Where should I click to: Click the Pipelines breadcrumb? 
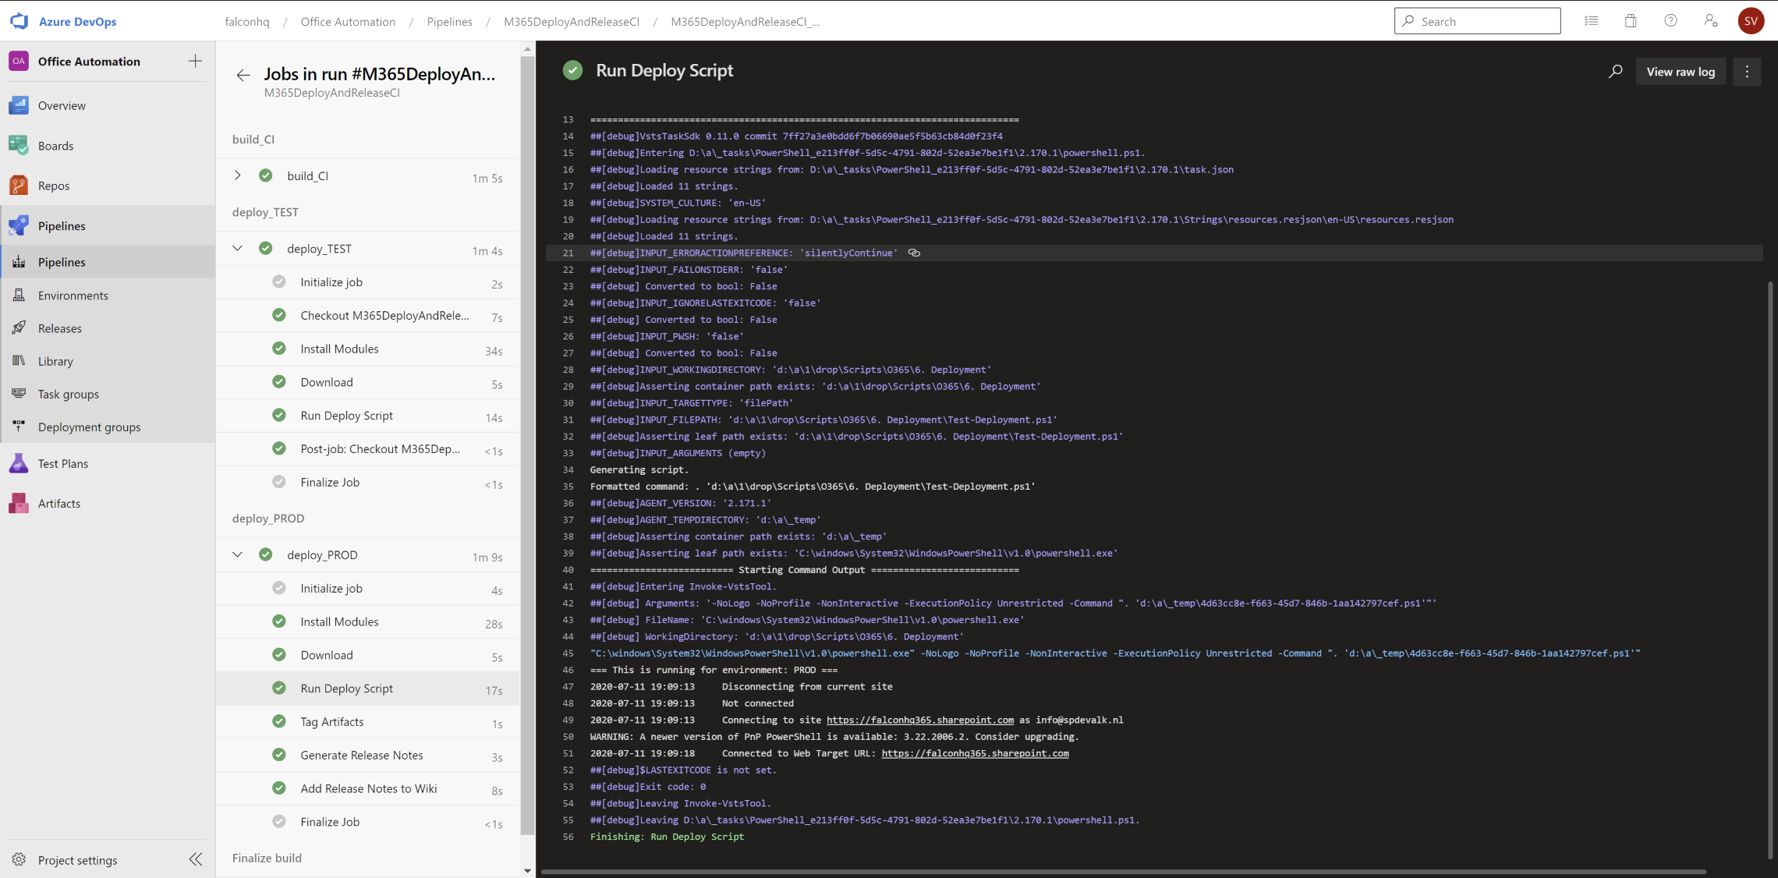(449, 22)
